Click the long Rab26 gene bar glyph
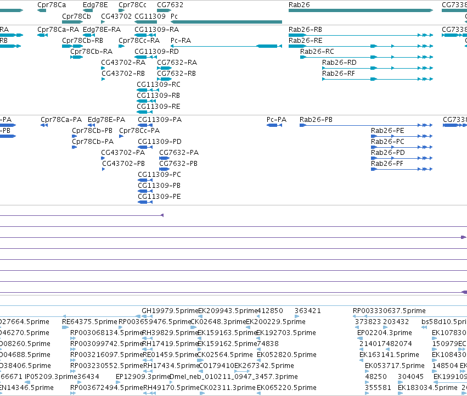Image resolution: width=467 pixels, height=396 pixels. tap(361, 10)
